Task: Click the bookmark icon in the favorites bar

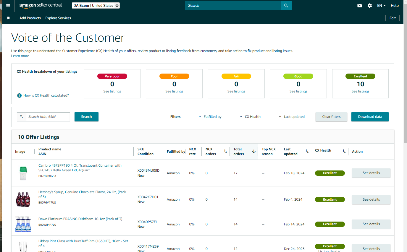Action: click(9, 18)
